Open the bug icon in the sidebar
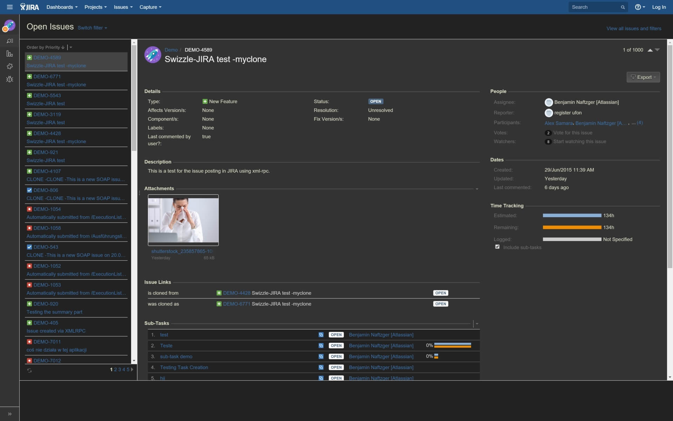 (x=10, y=79)
